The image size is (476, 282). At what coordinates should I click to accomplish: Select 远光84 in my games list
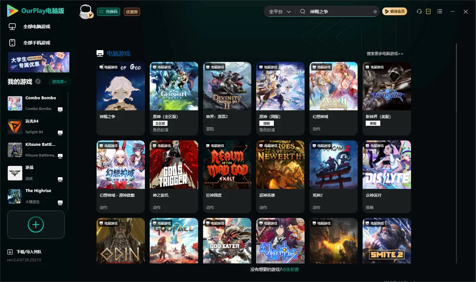37,127
